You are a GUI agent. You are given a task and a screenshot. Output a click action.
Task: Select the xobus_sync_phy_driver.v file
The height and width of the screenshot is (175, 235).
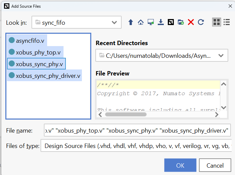click(x=48, y=75)
